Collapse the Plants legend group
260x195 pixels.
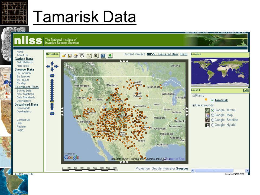pos(193,96)
